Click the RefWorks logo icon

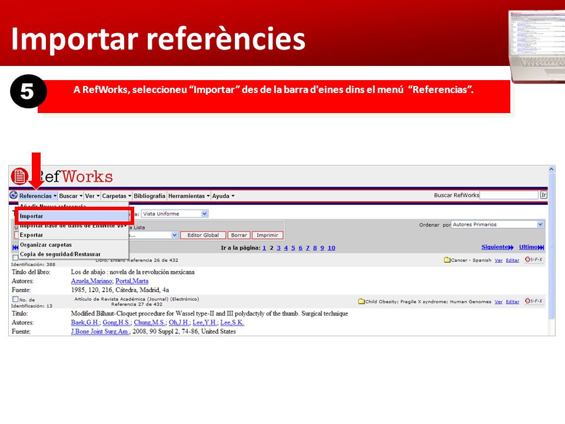pyautogui.click(x=19, y=176)
